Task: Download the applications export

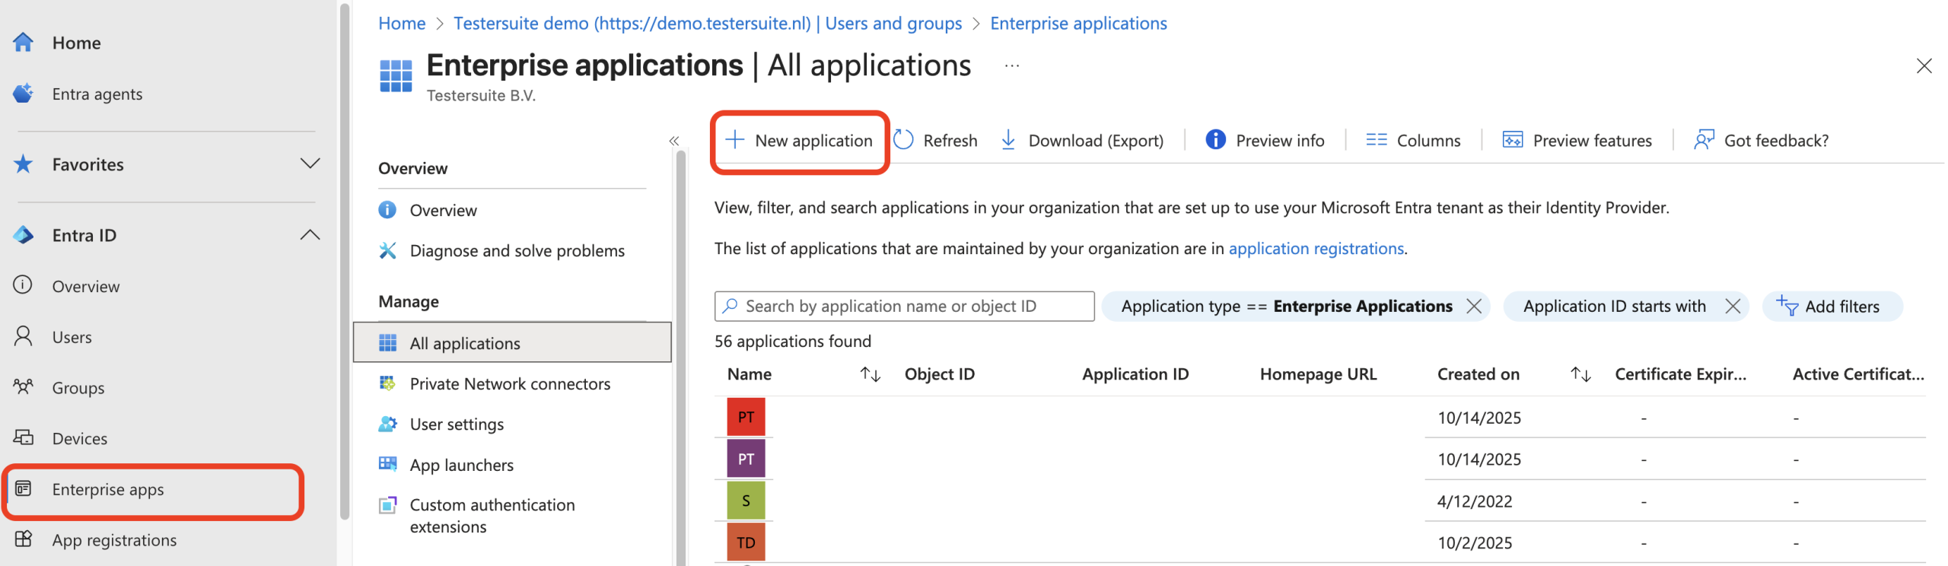Action: [x=1082, y=140]
